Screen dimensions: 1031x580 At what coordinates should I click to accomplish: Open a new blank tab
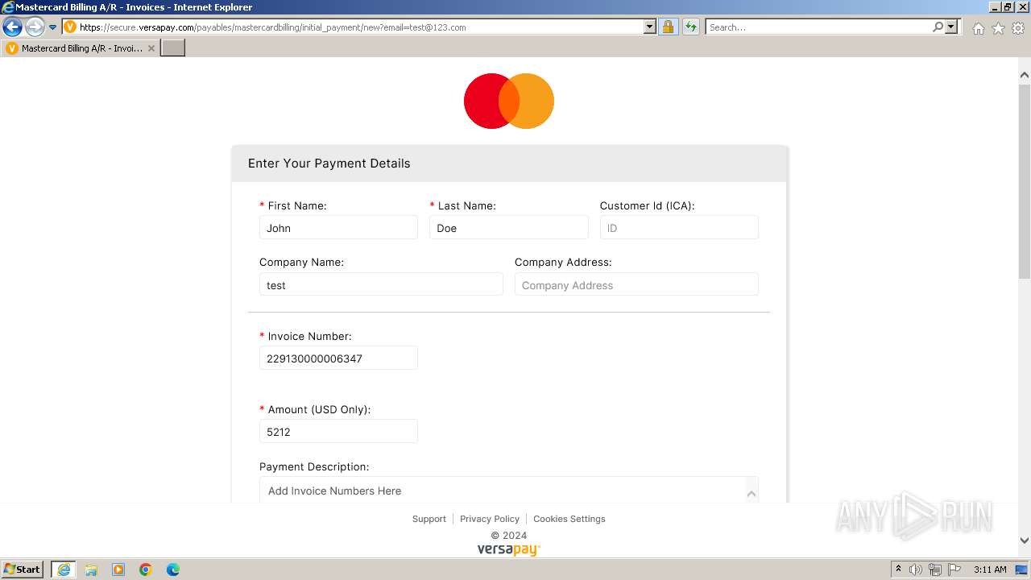click(173, 48)
